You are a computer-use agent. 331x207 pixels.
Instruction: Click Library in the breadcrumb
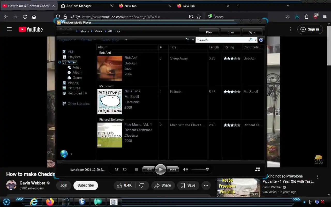point(84,31)
